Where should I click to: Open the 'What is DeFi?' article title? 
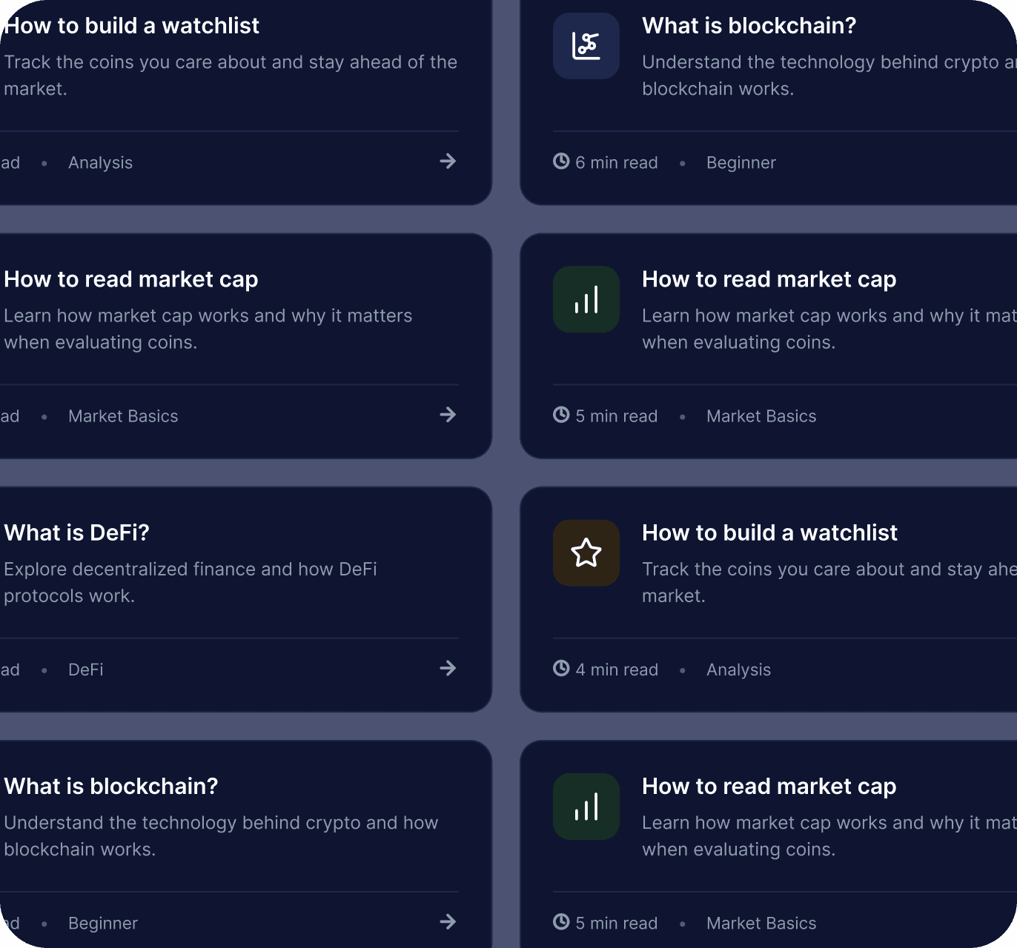(x=76, y=533)
